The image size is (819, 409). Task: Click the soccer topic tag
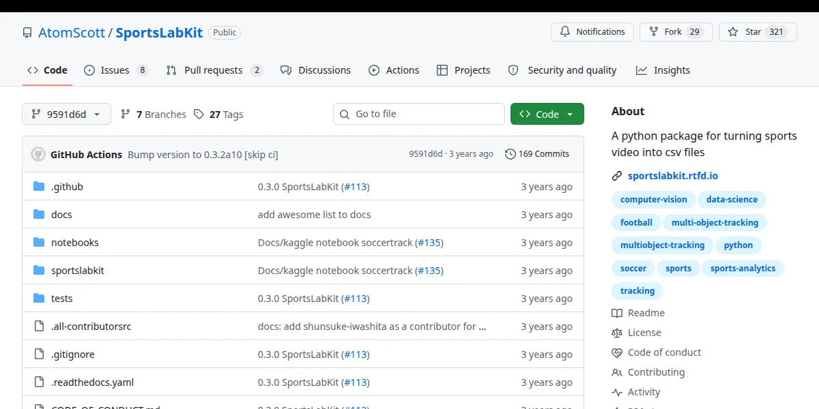click(x=633, y=268)
